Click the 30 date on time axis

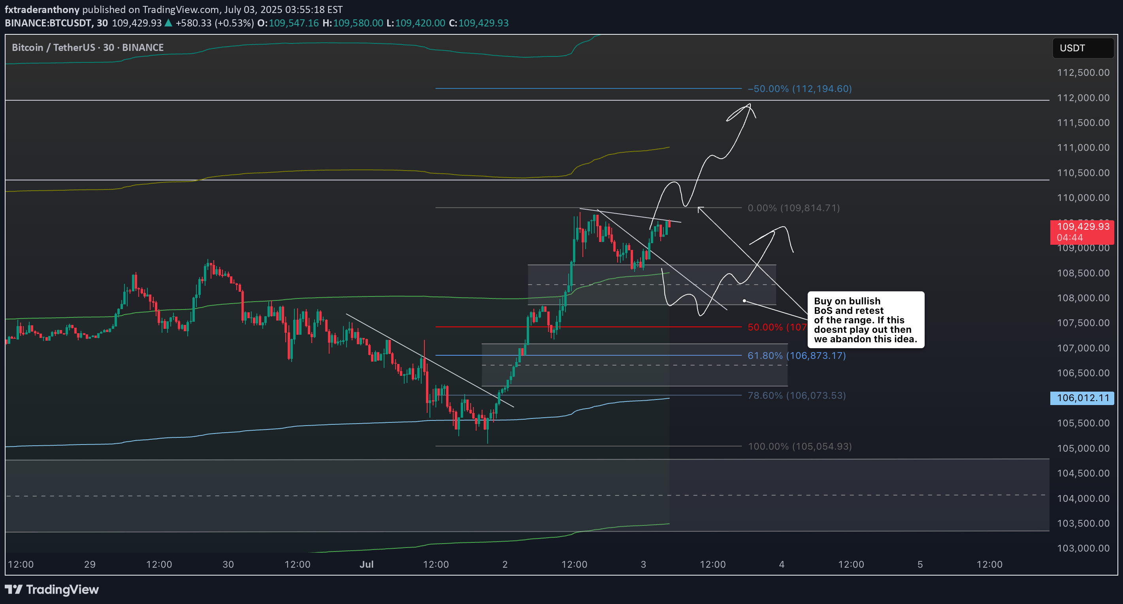228,565
